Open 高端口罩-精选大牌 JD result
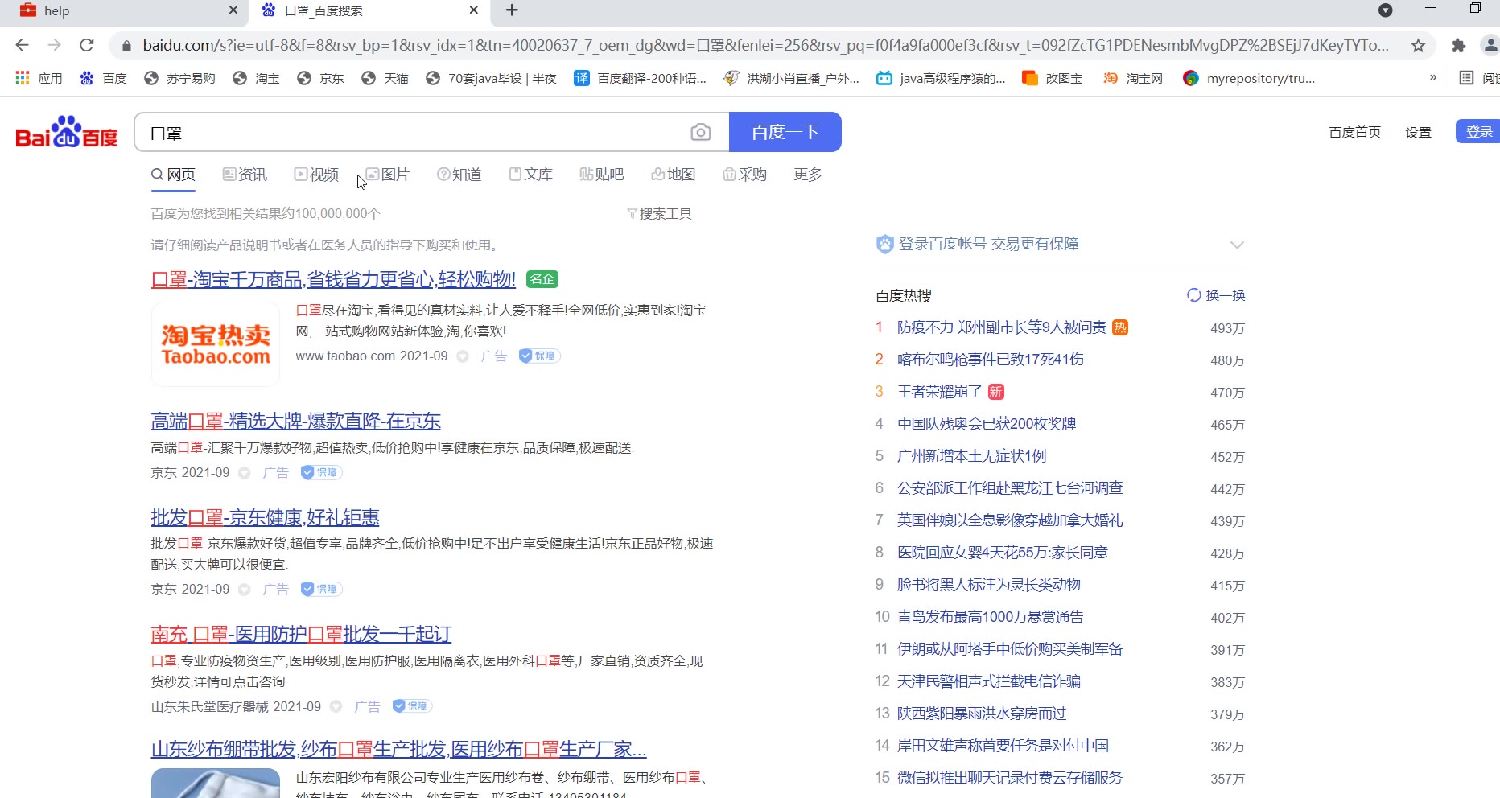 [296, 421]
